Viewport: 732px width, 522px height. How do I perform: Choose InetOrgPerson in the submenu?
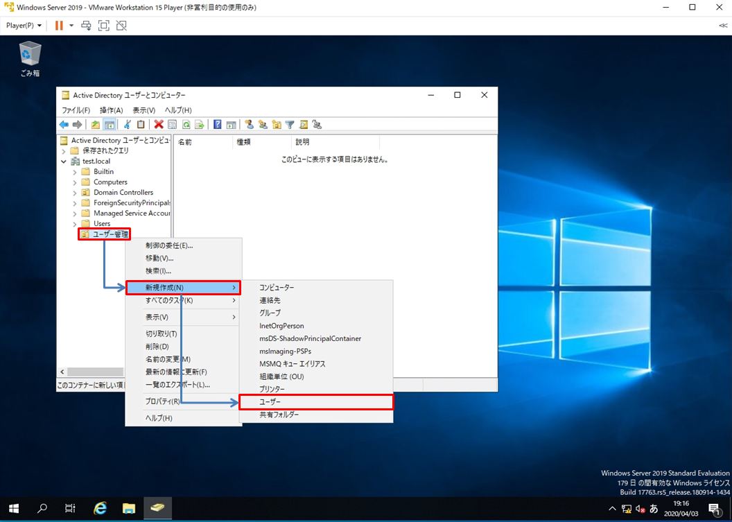pyautogui.click(x=316, y=326)
